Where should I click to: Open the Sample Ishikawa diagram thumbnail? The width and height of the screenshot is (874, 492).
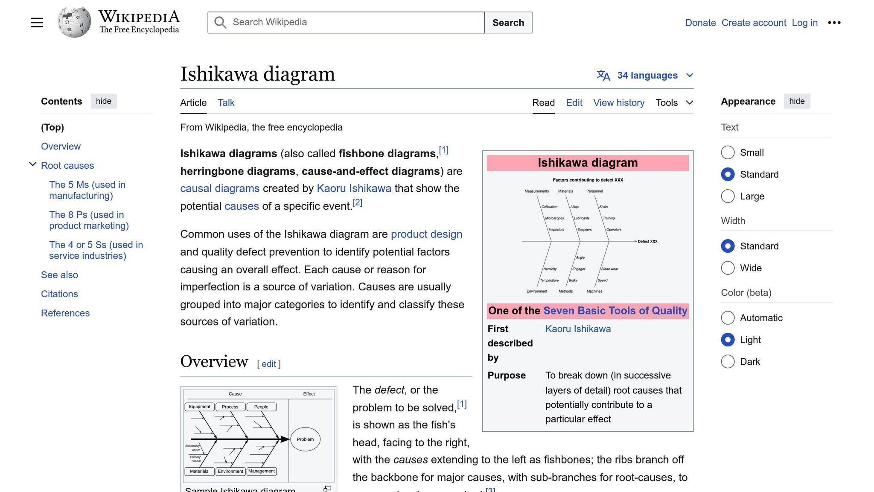coord(259,435)
